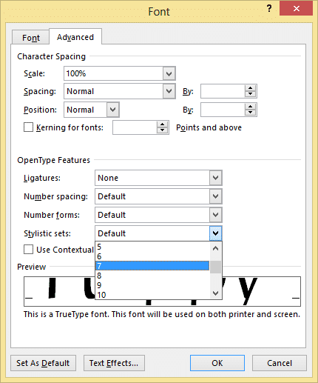The image size is (318, 383).
Task: Click the list scrollbar up arrow
Action: [x=216, y=248]
